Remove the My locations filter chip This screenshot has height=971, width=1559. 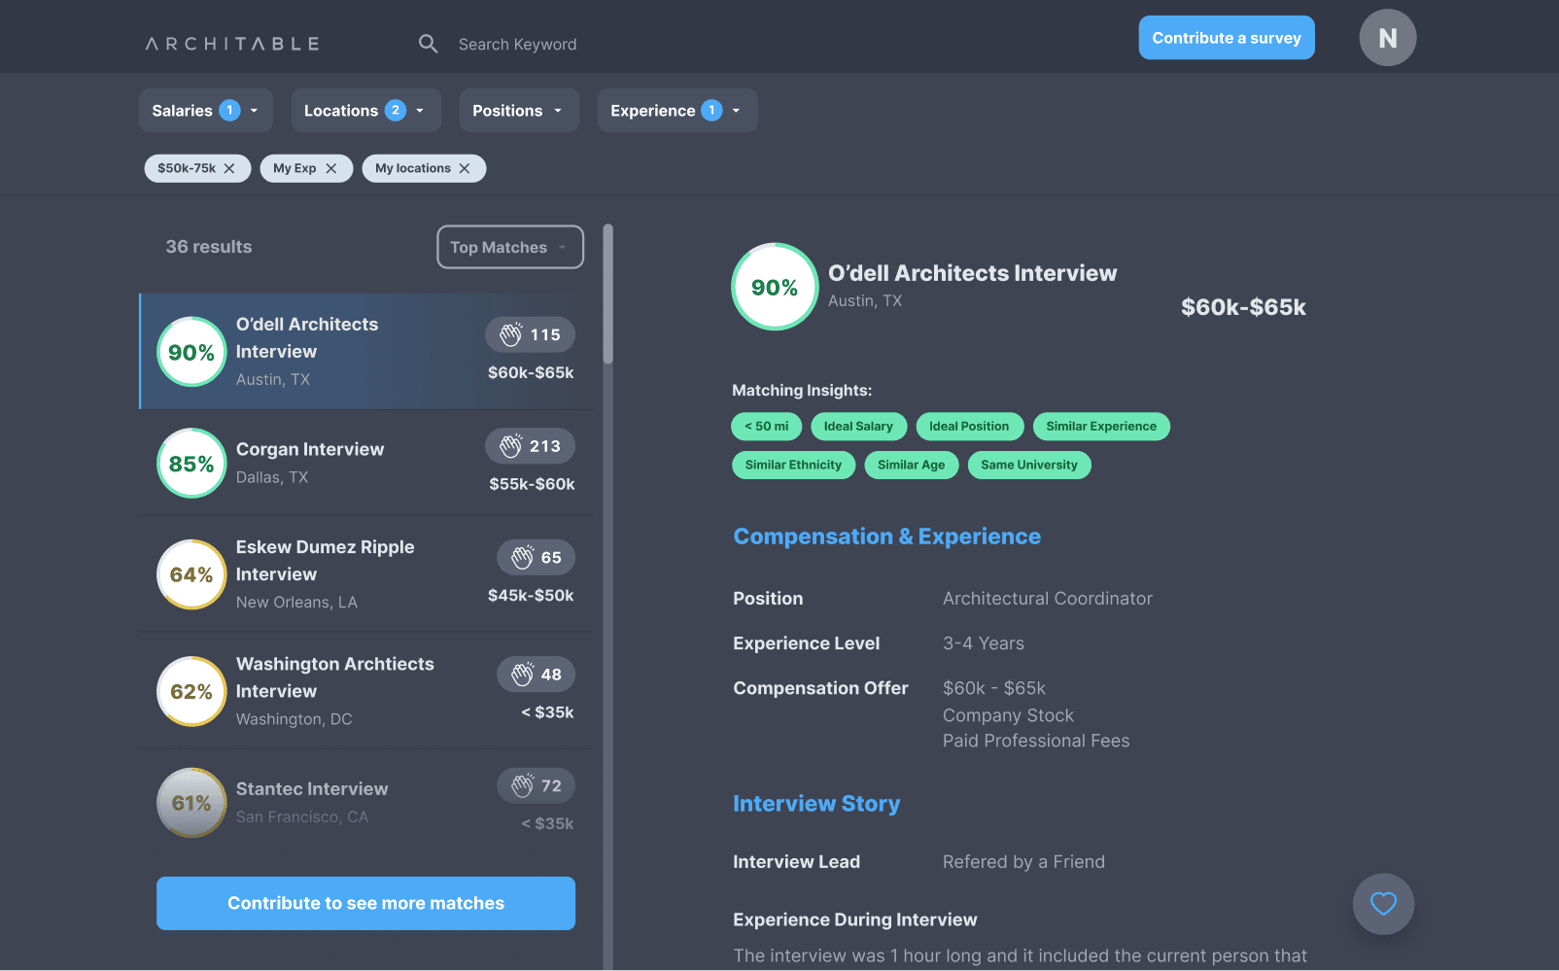click(x=465, y=168)
